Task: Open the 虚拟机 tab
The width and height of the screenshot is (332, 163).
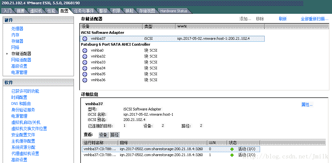Action: (x=36, y=11)
